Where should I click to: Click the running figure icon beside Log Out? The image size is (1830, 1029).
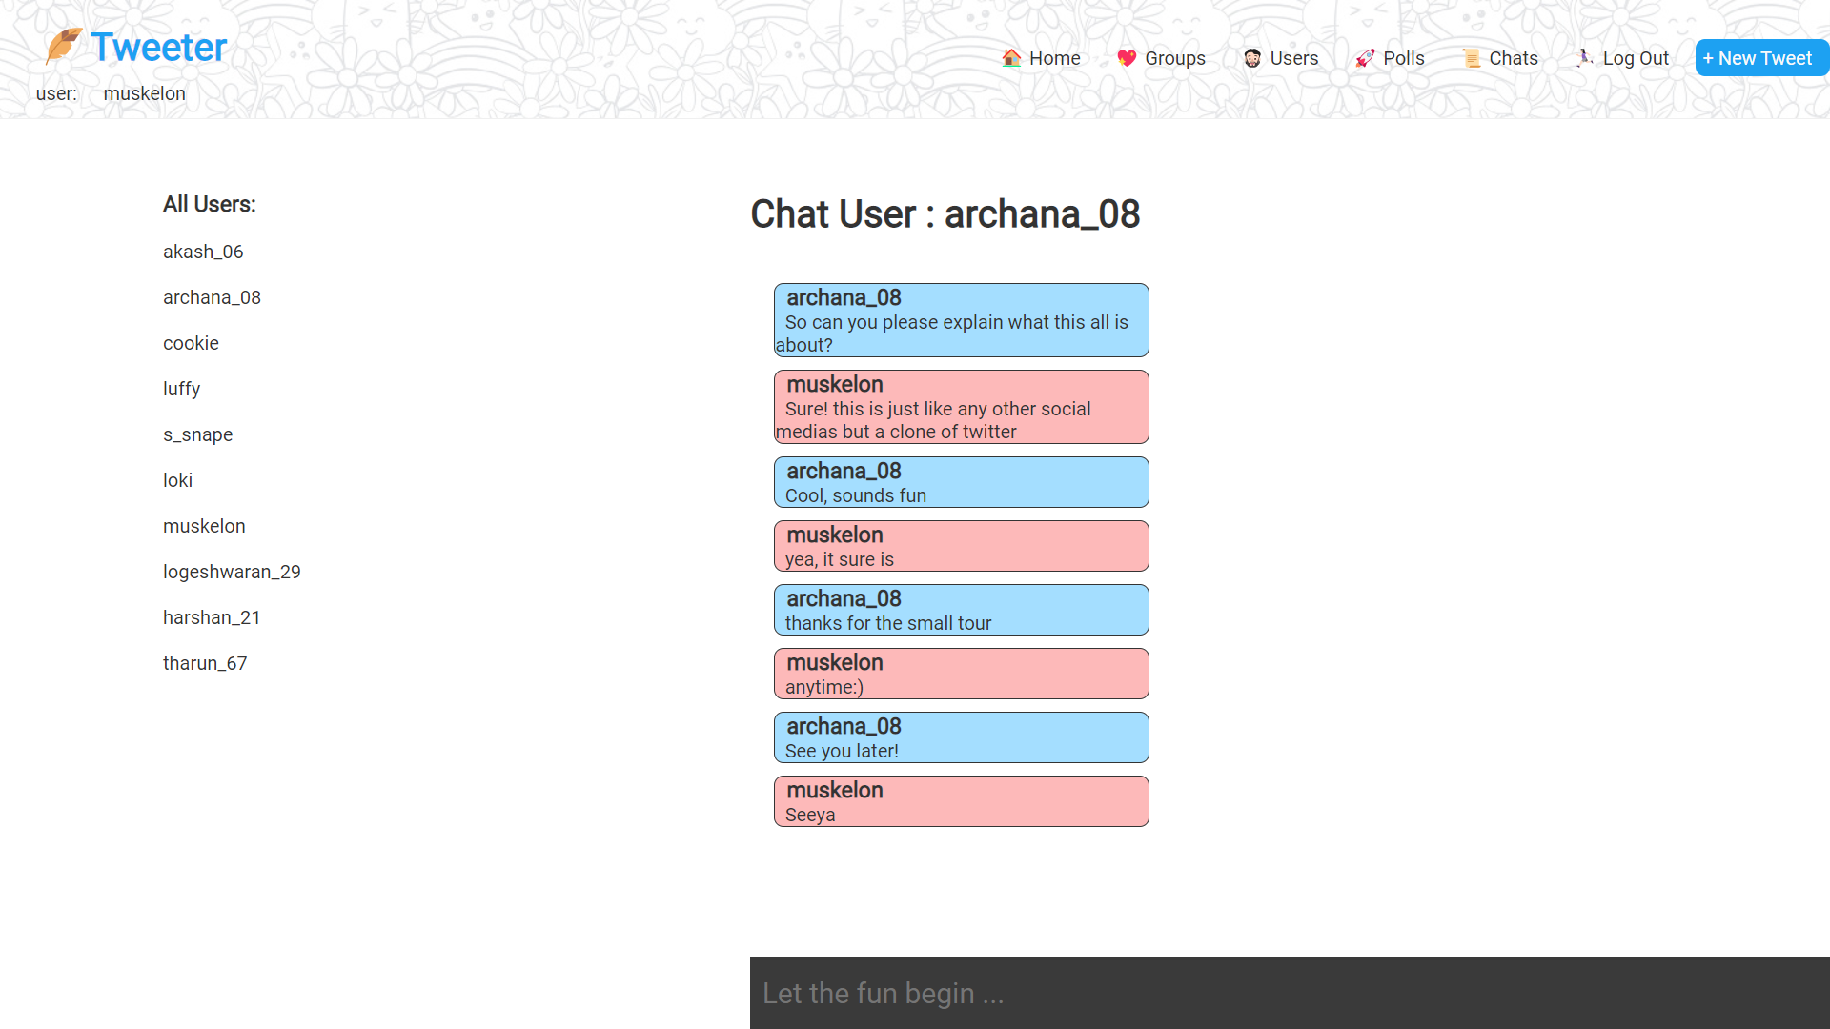click(x=1584, y=58)
